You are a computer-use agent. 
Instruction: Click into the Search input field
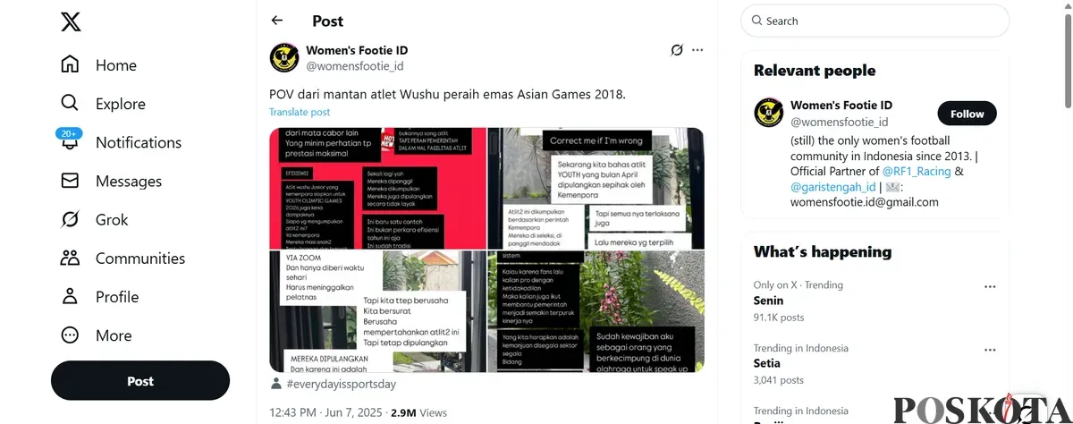click(x=874, y=21)
